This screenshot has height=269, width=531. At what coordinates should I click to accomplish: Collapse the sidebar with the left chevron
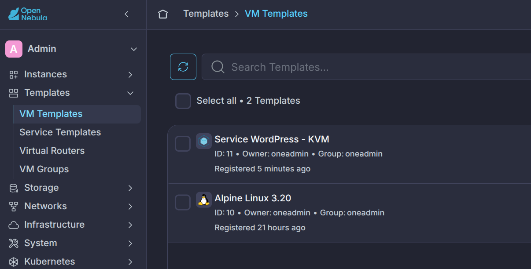click(x=126, y=14)
